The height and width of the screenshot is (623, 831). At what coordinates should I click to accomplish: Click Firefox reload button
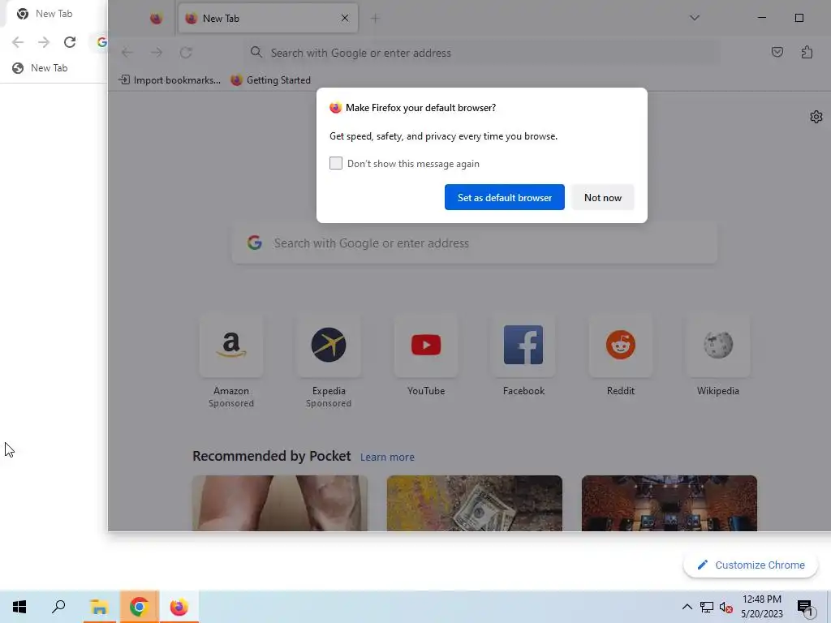(186, 53)
